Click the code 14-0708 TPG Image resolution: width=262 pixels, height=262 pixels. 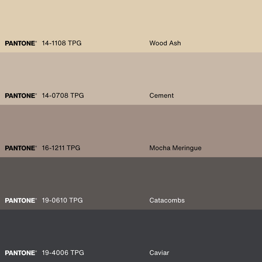point(63,96)
